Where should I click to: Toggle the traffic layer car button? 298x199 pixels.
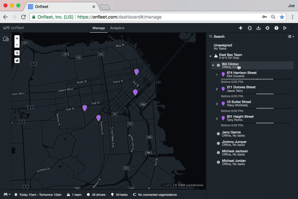click(x=17, y=60)
